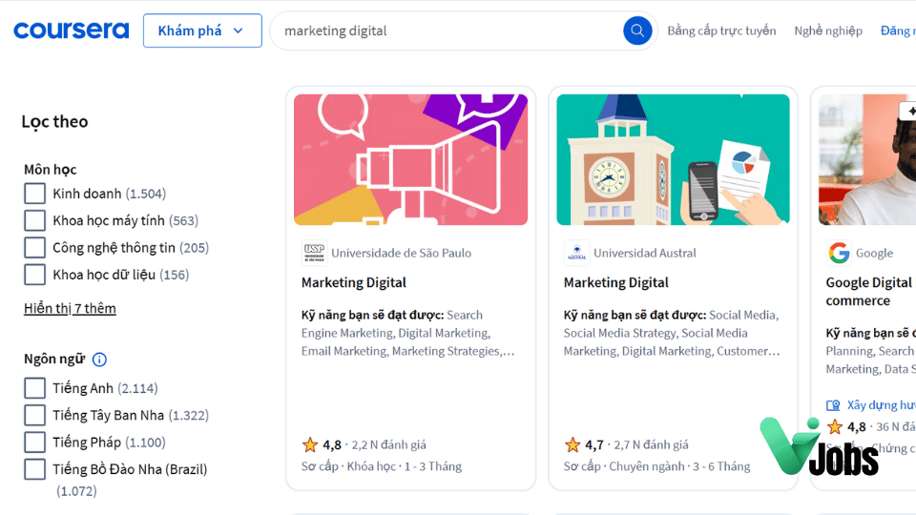Expand Hiển thị 7 thêm subjects
Image resolution: width=916 pixels, height=515 pixels.
pos(70,308)
